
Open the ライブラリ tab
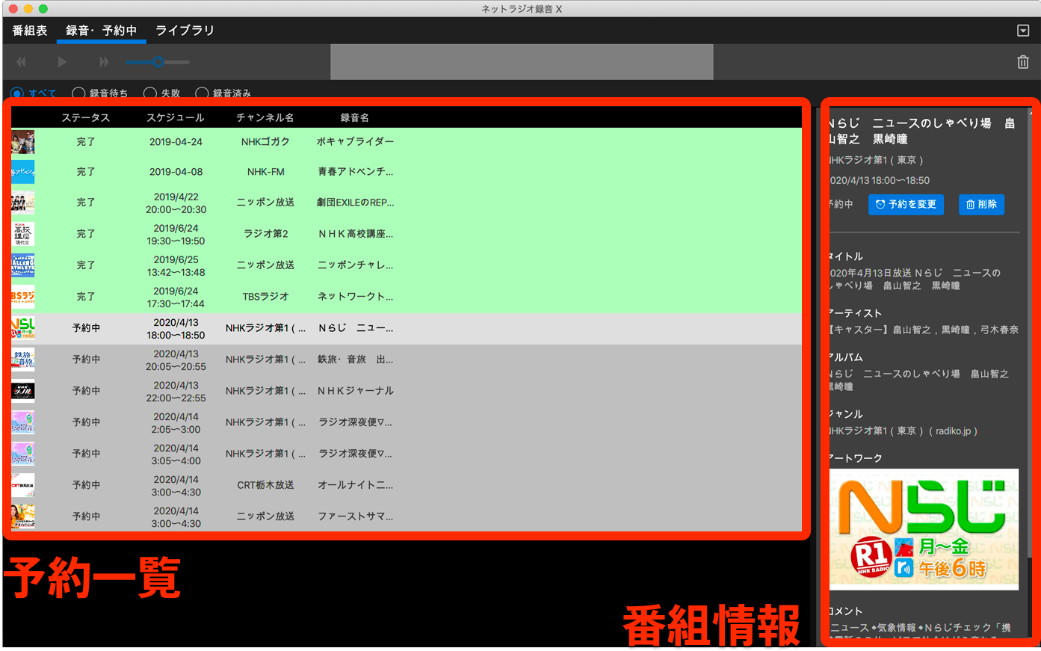(x=185, y=31)
